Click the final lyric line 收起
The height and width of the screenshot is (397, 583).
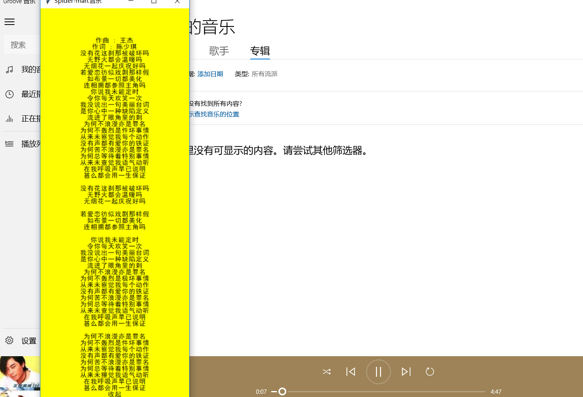tap(115, 394)
